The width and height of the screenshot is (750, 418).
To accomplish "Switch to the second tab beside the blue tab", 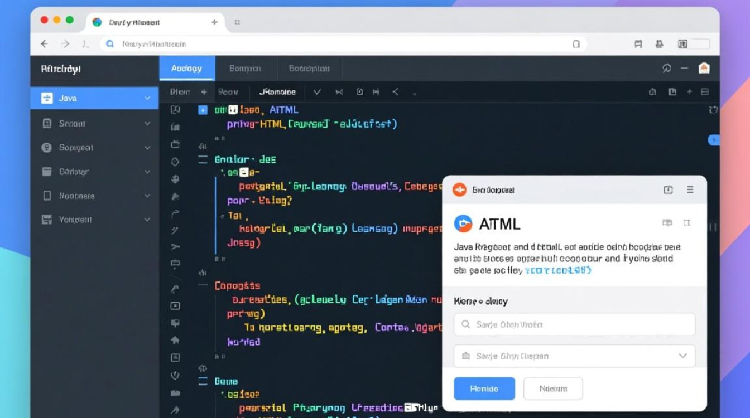I will coord(245,69).
